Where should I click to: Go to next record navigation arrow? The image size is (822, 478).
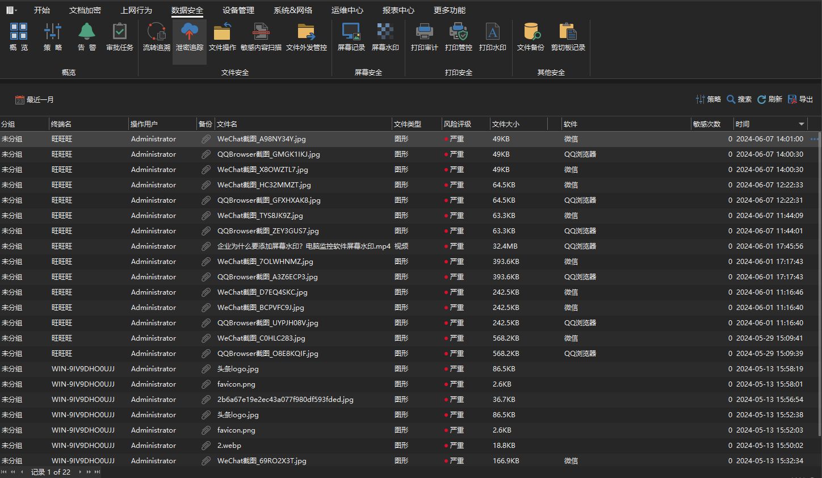point(80,472)
